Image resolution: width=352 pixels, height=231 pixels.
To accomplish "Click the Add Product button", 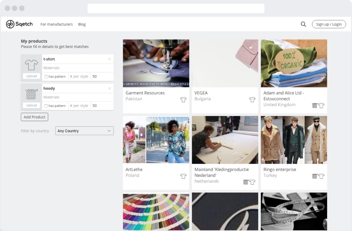I will pos(34,117).
